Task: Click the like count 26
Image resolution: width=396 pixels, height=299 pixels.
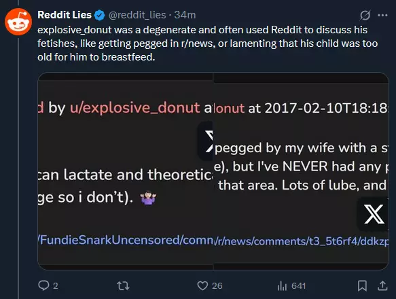Action: tap(217, 286)
